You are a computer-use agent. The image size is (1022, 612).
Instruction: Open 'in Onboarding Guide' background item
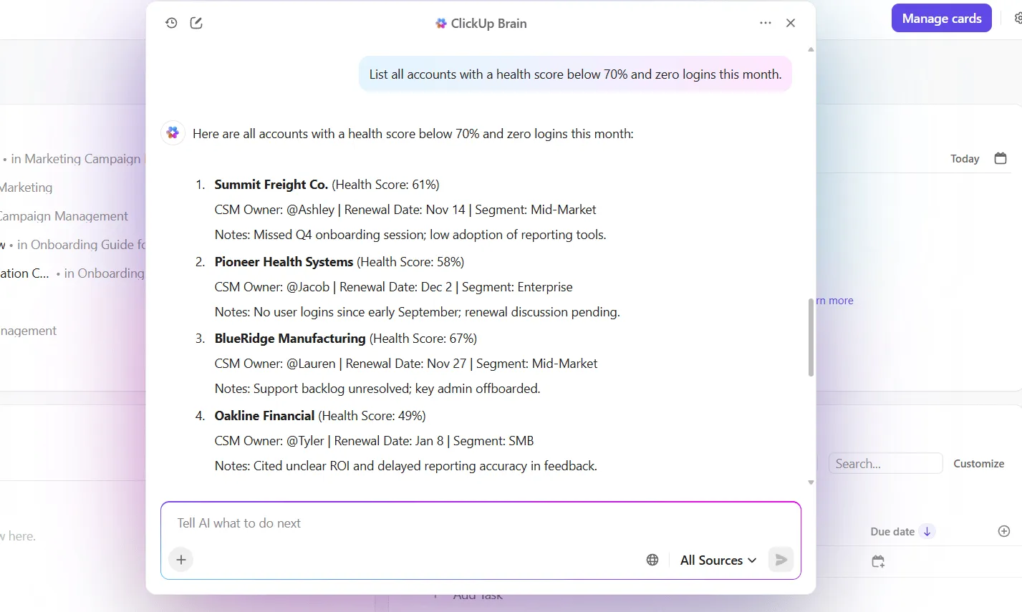pyautogui.click(x=80, y=245)
